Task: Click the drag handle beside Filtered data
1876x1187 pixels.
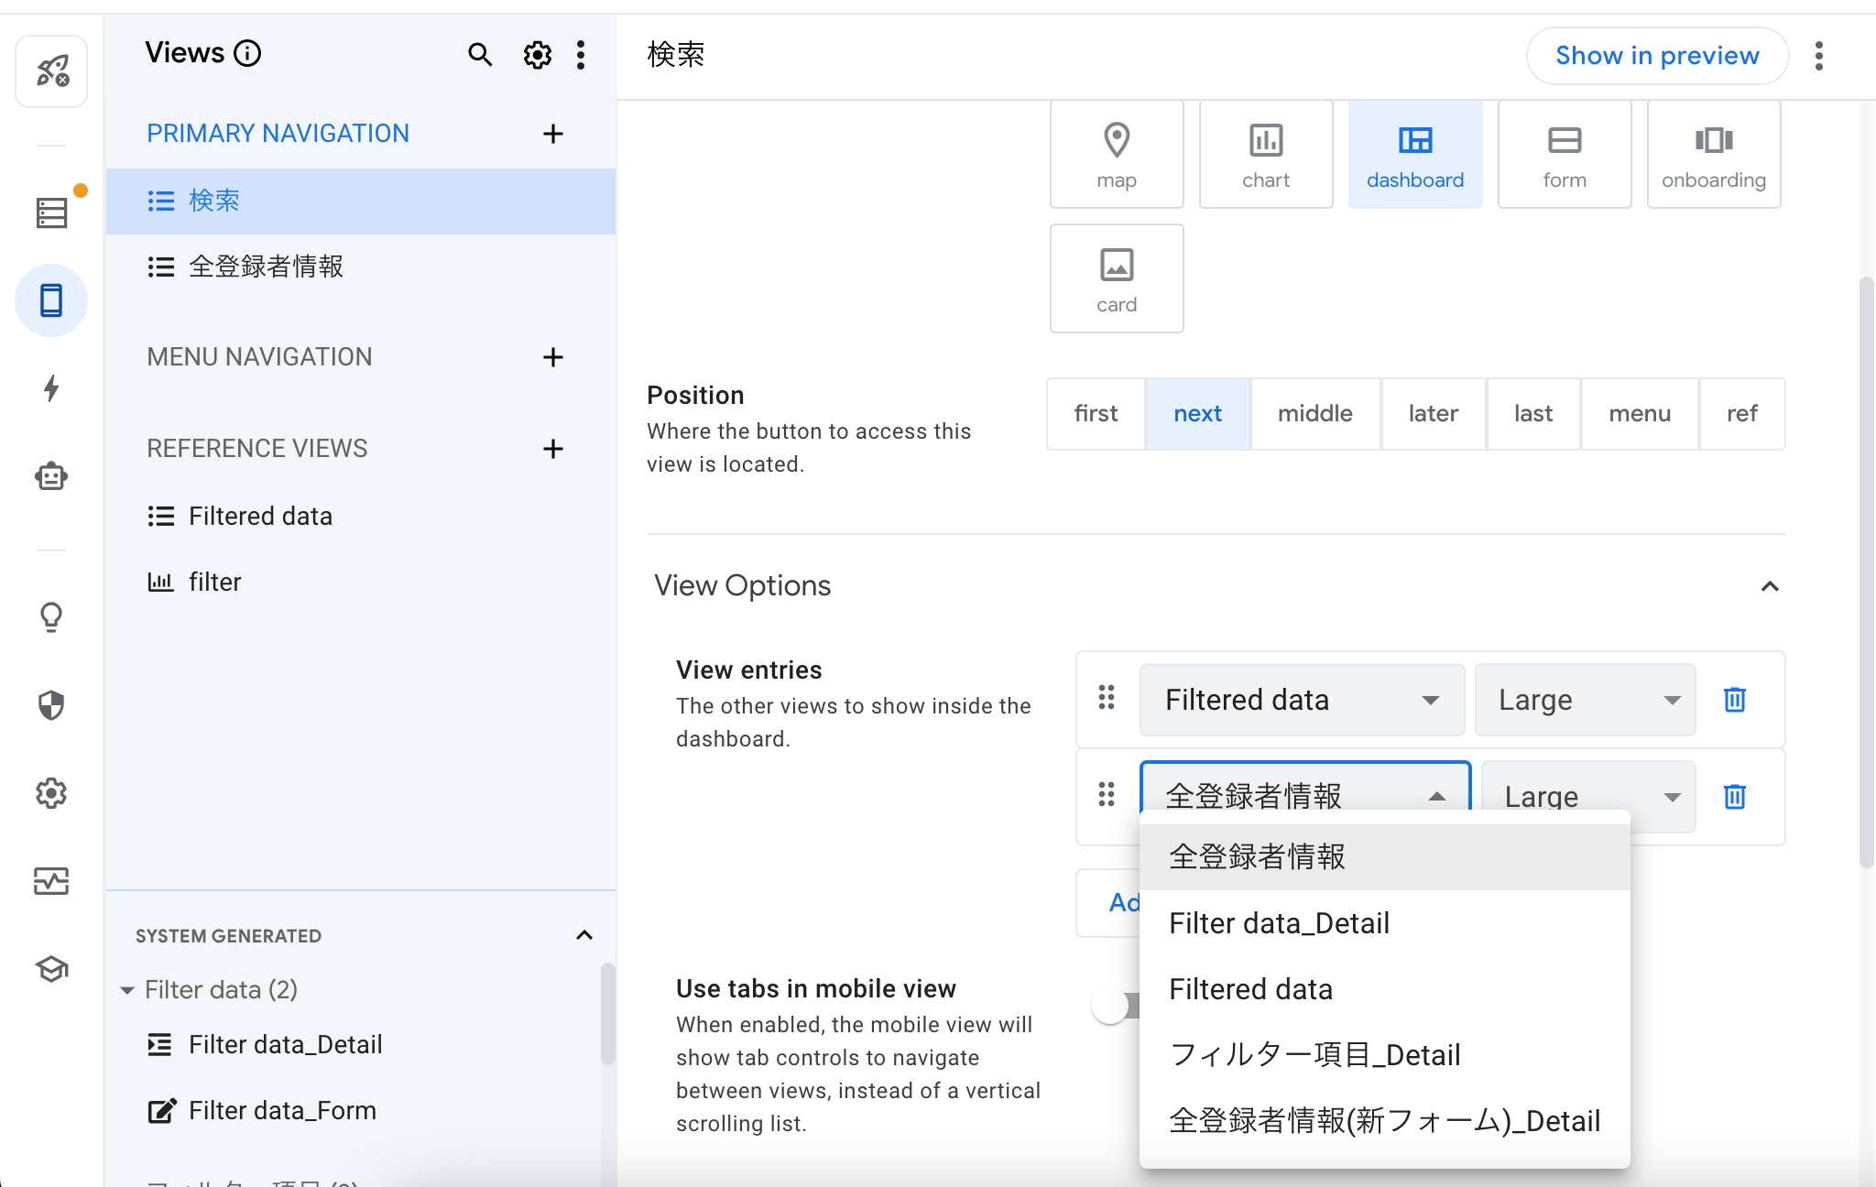Action: tap(1107, 698)
